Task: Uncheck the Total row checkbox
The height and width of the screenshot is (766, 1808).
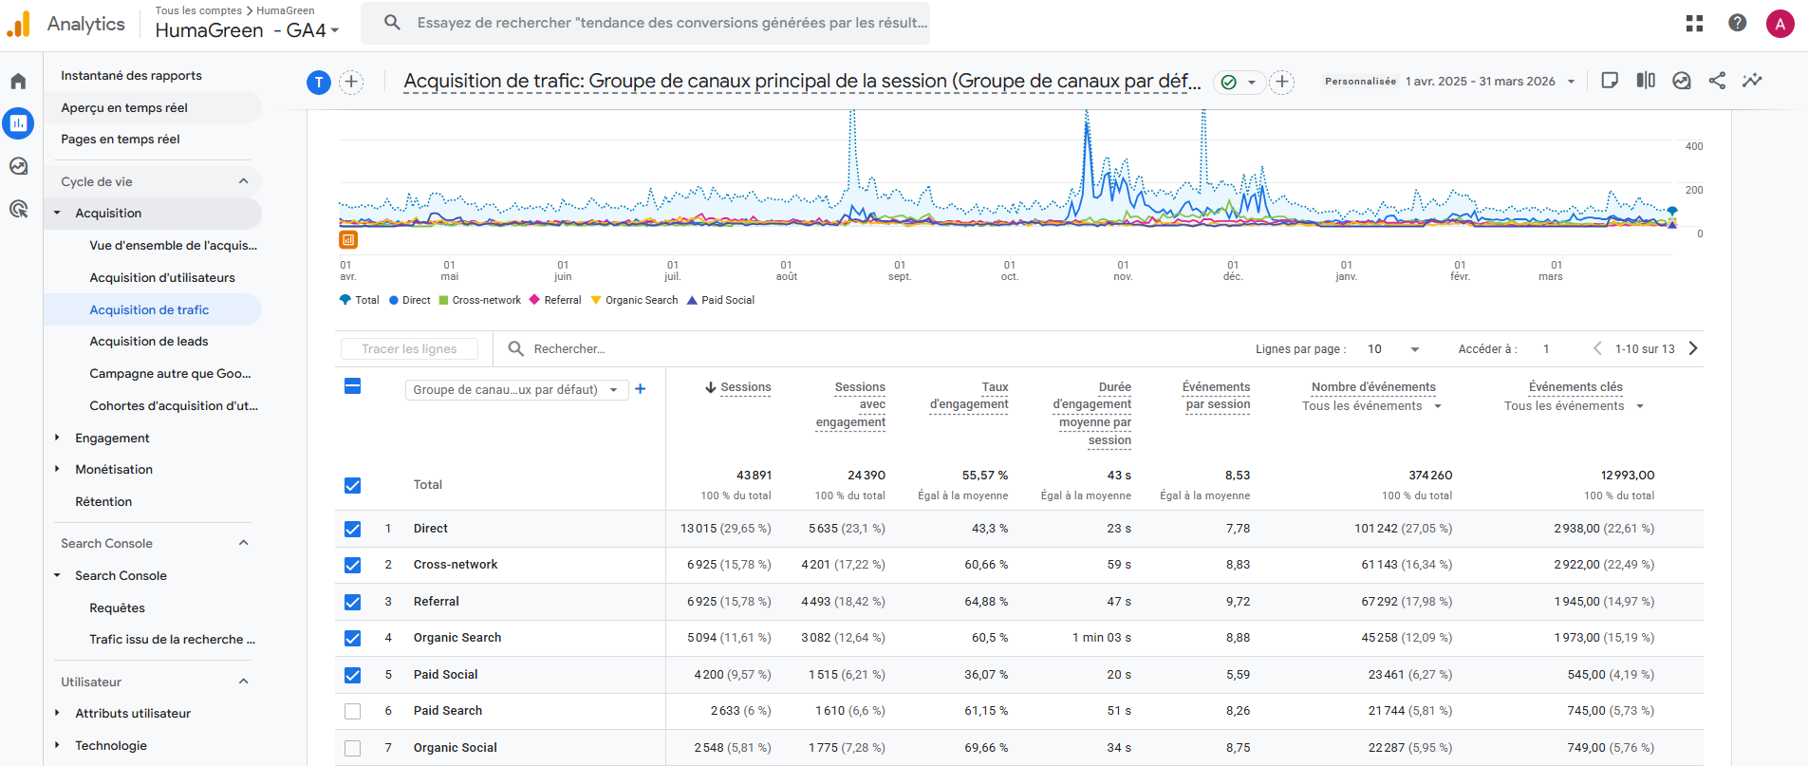Action: coord(352,485)
